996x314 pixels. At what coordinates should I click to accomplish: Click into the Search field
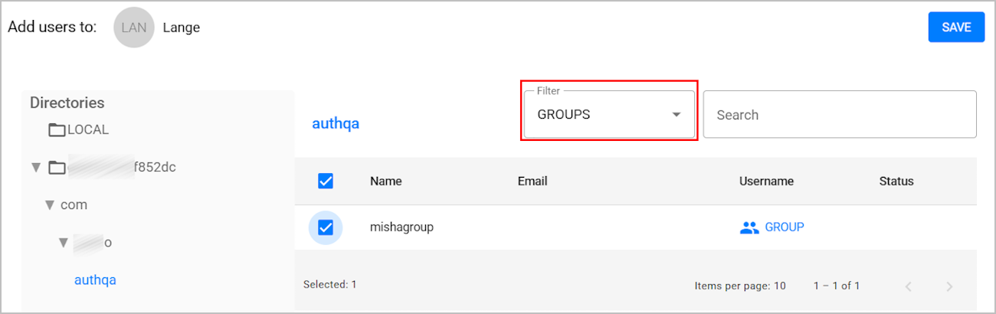pyautogui.click(x=840, y=115)
